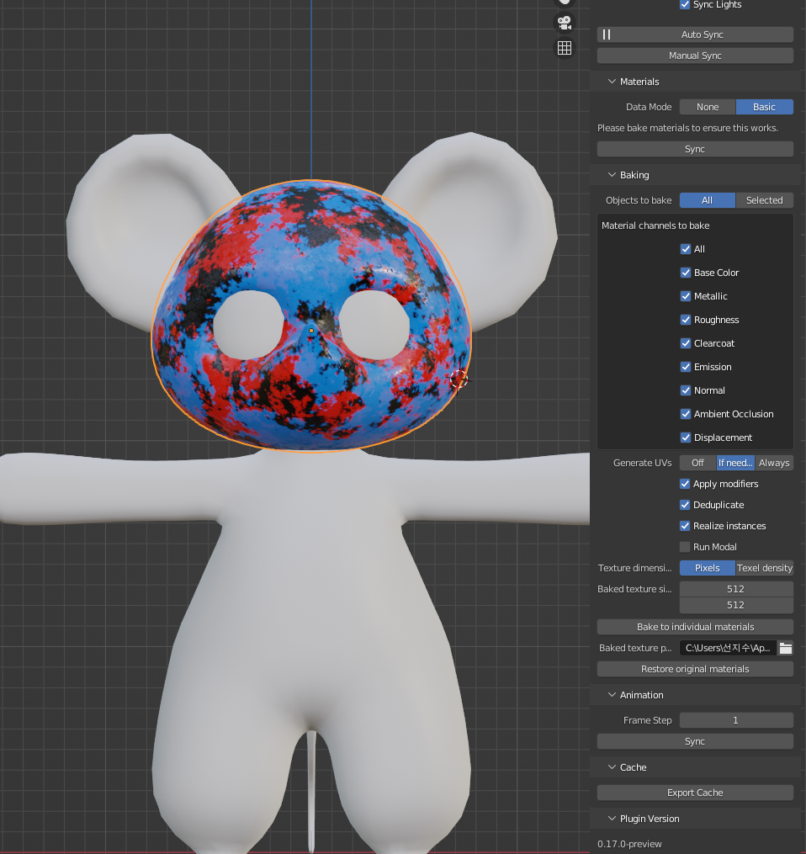Toggle Roughness channel checkbox
The image size is (806, 854).
(x=686, y=320)
